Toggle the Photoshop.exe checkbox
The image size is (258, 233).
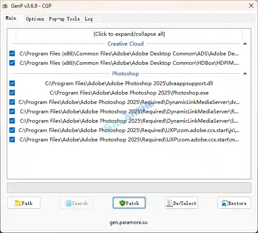click(x=12, y=93)
